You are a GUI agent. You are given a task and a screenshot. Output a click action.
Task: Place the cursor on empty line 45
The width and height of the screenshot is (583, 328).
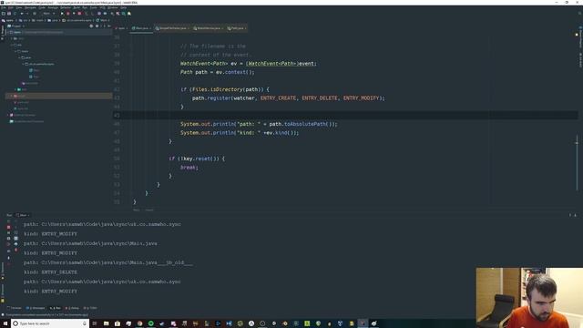(346, 116)
